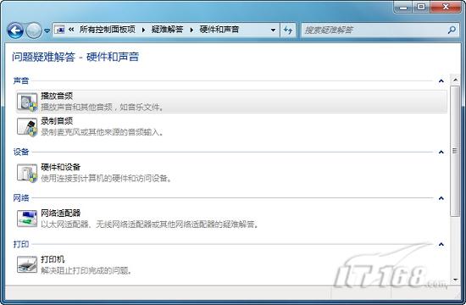Click the double chevron in the address bar
Viewport: 466px width, 305px height.
coord(71,30)
